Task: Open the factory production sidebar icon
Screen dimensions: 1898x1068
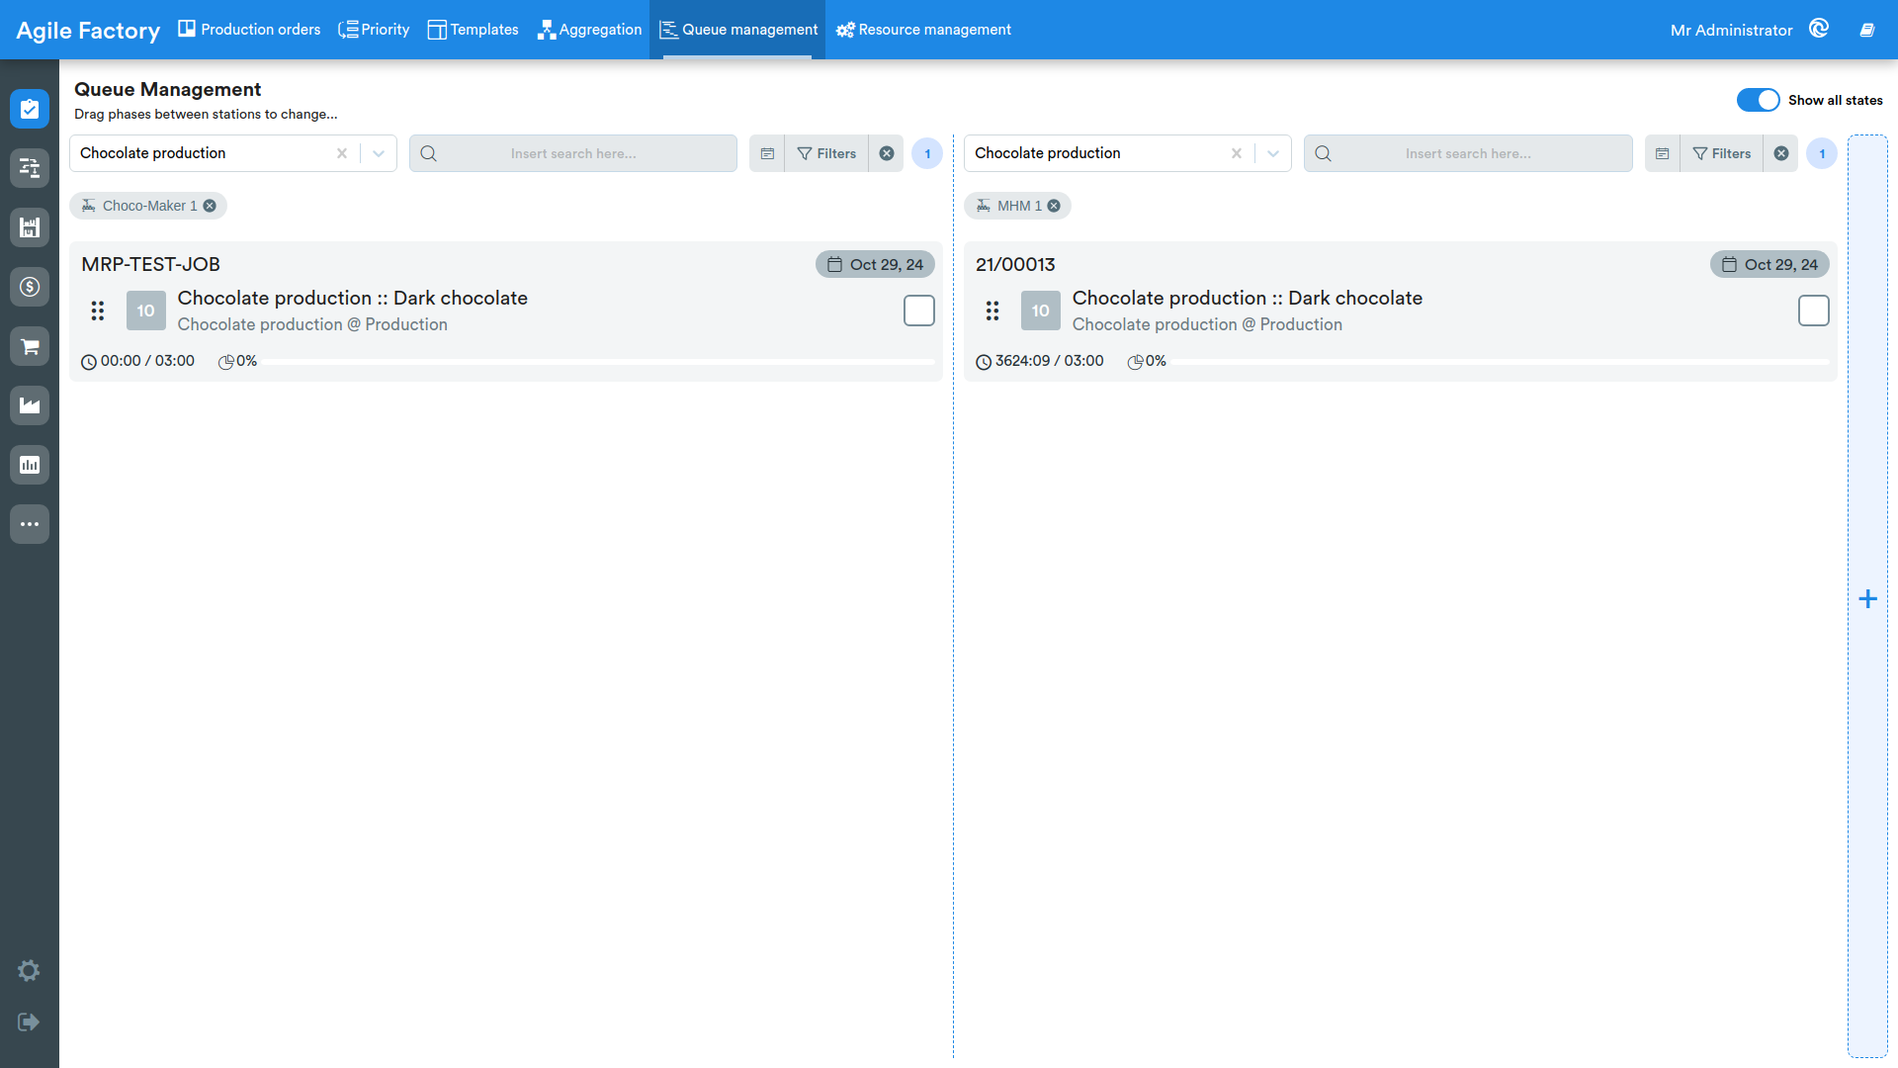Action: [x=30, y=405]
